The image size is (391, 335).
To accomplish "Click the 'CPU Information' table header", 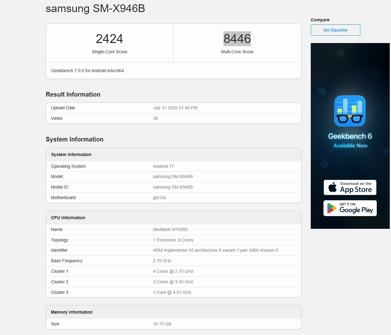I will (x=68, y=218).
